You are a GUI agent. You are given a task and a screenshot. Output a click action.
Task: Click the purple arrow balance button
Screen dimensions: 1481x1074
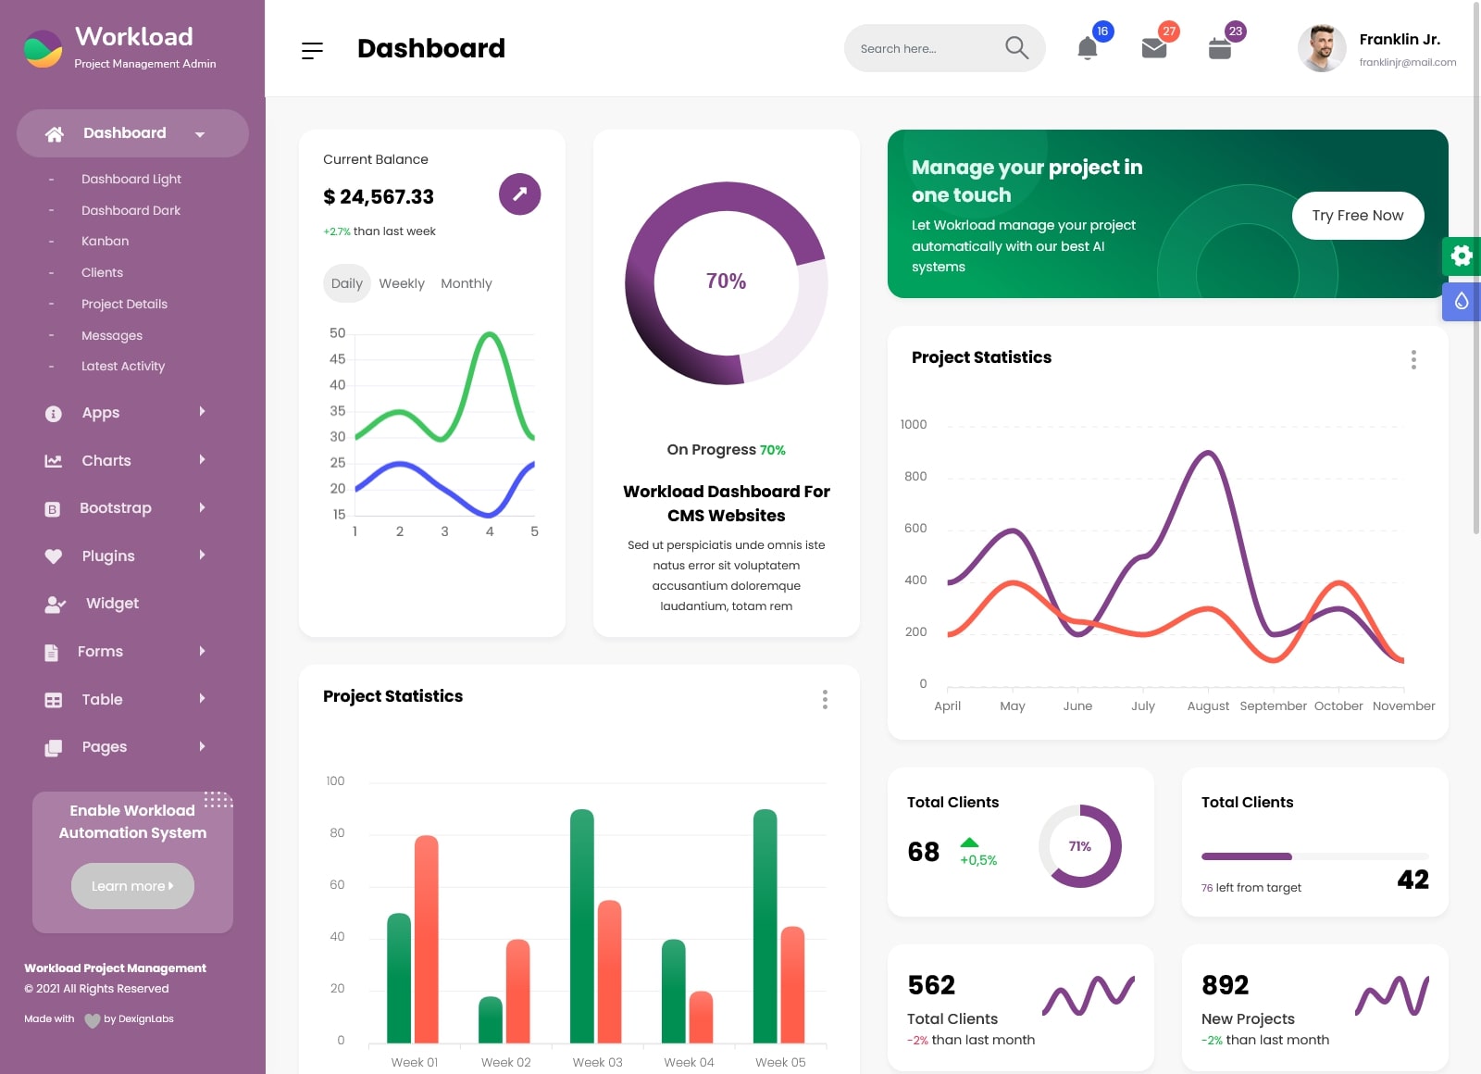(519, 194)
